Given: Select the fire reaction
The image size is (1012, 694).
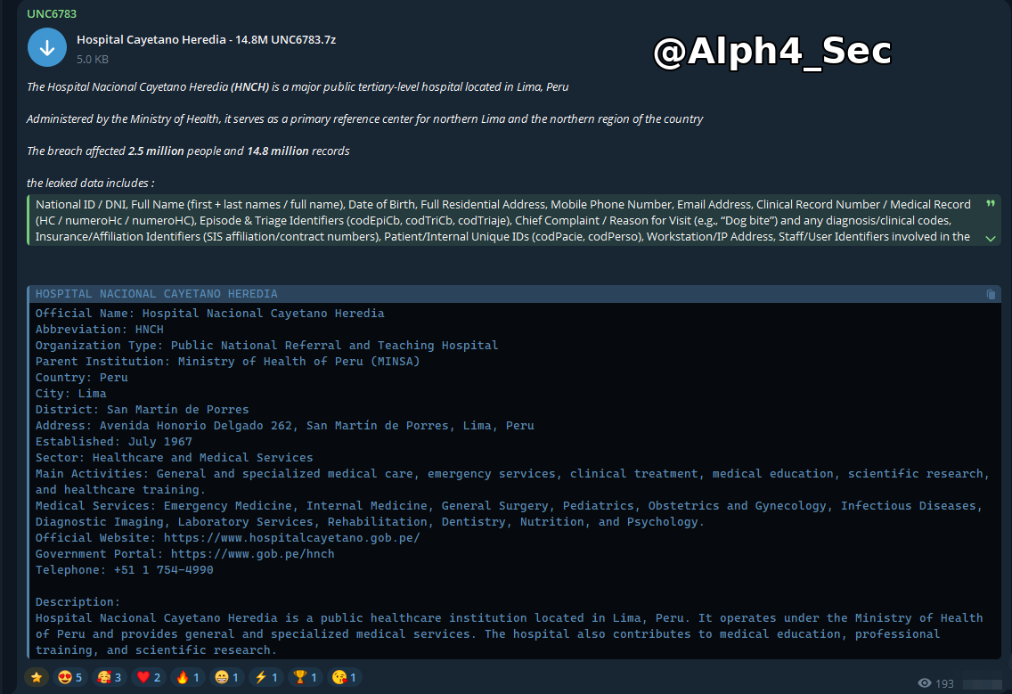Looking at the screenshot, I should point(187,676).
